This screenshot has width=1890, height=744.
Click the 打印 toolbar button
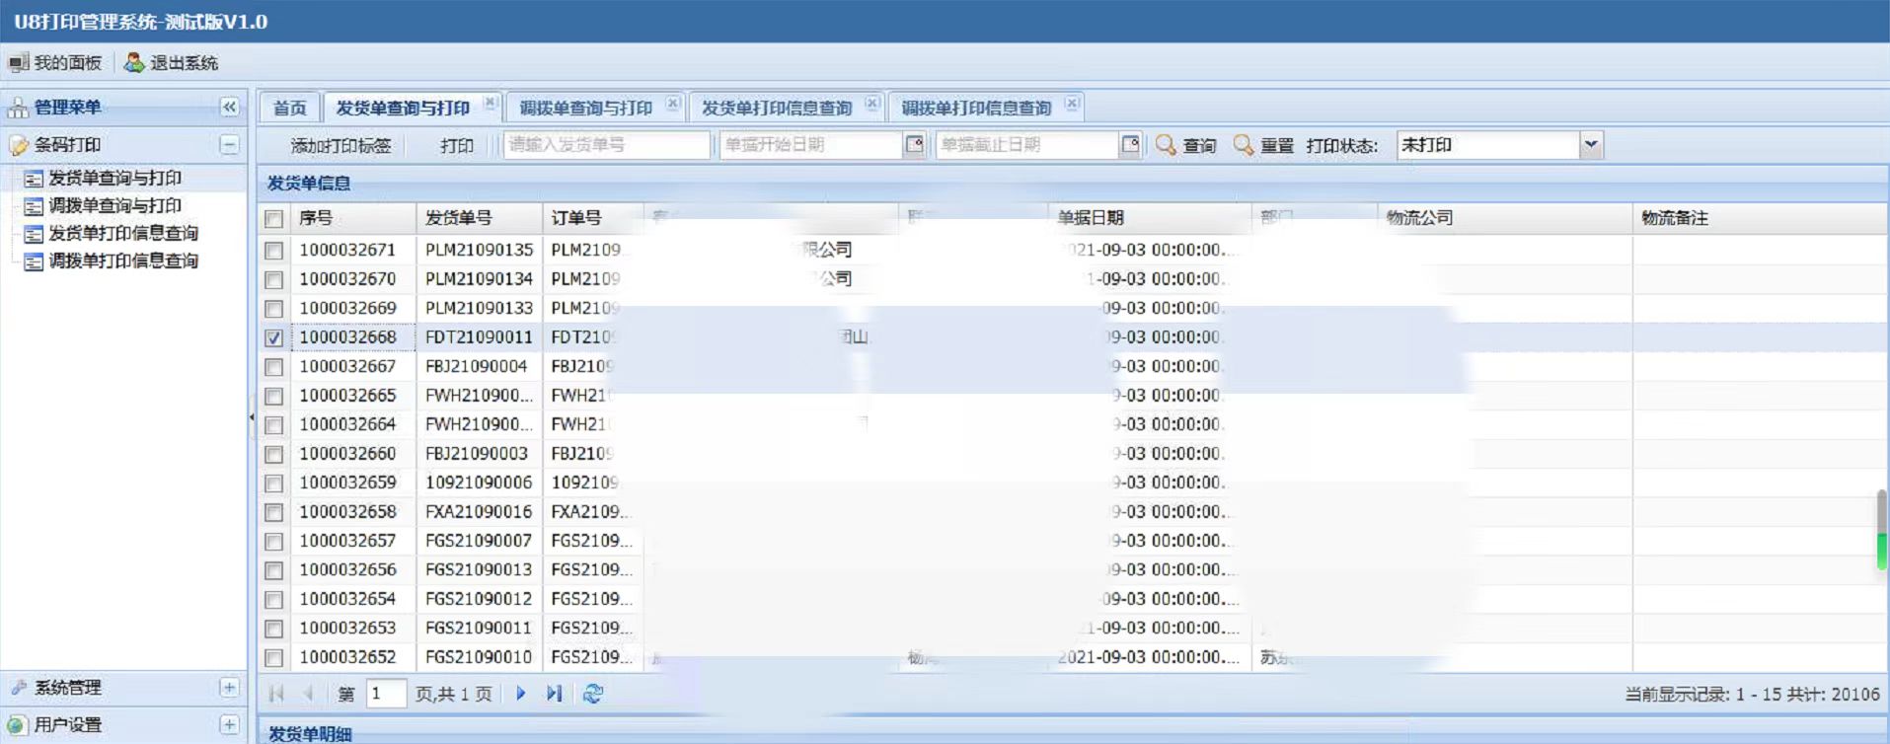456,146
